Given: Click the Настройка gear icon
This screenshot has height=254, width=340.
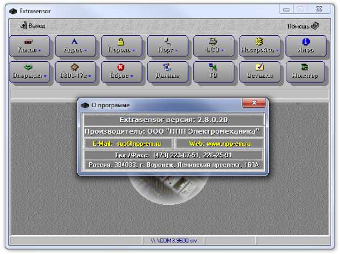Looking at the screenshot, I should click(x=259, y=41).
